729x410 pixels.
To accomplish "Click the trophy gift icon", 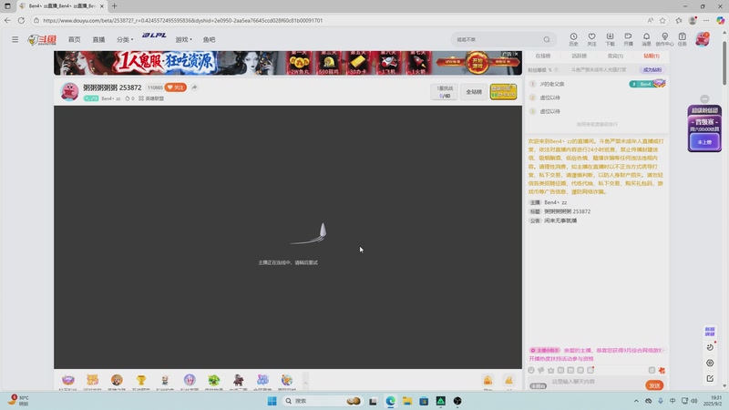I will (141, 380).
